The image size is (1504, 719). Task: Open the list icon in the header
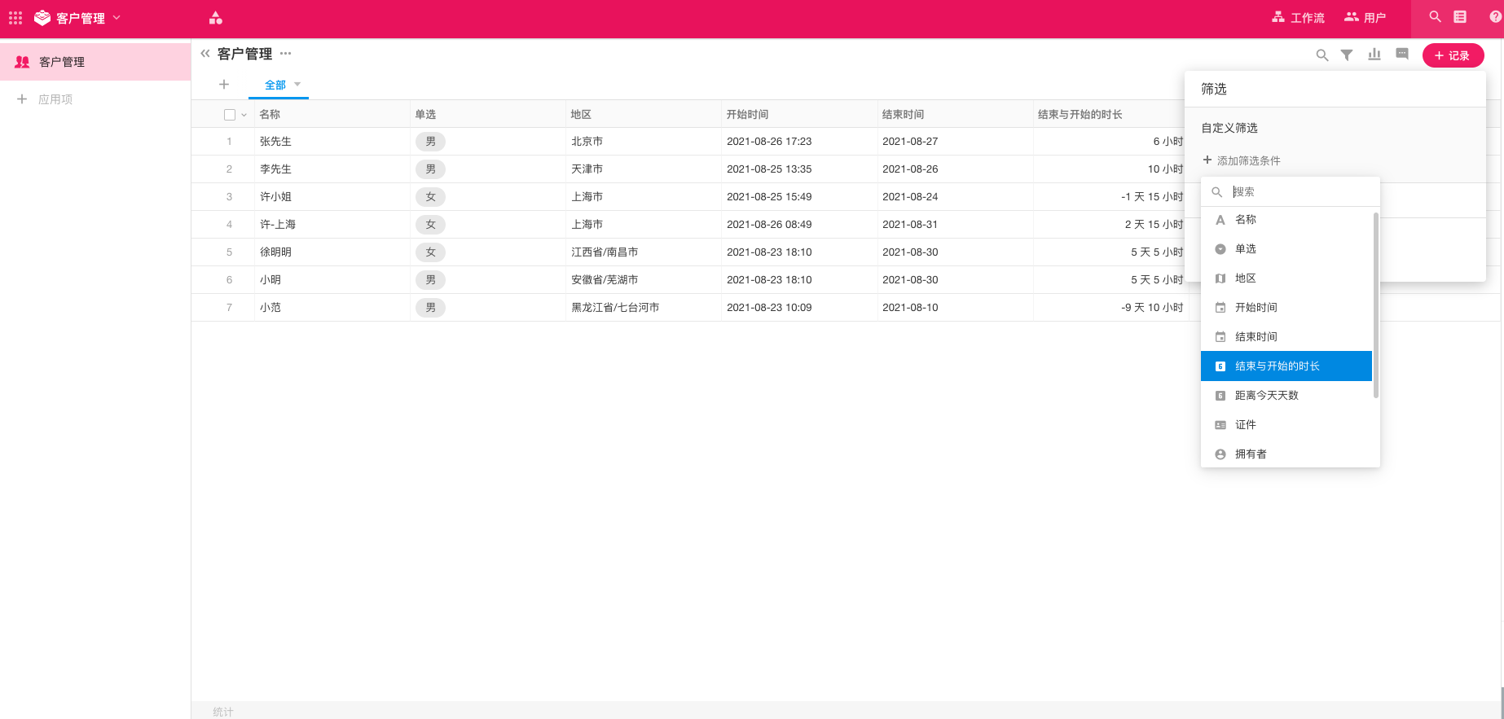click(x=1460, y=17)
